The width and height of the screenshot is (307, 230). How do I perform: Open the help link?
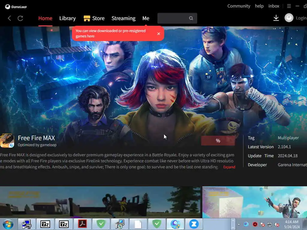(259, 6)
